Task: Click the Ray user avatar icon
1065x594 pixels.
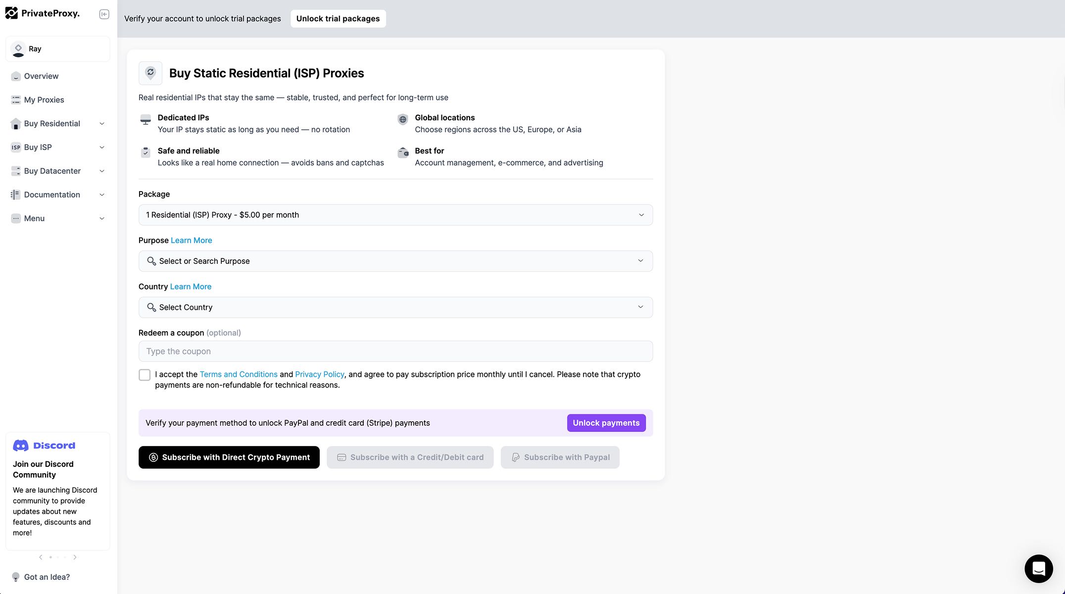Action: [x=18, y=49]
